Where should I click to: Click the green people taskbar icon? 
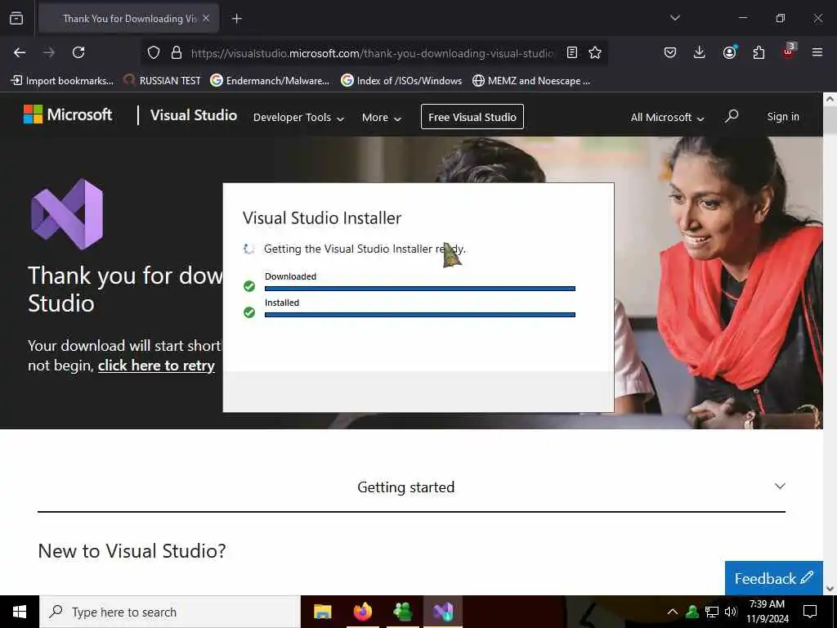pos(402,612)
